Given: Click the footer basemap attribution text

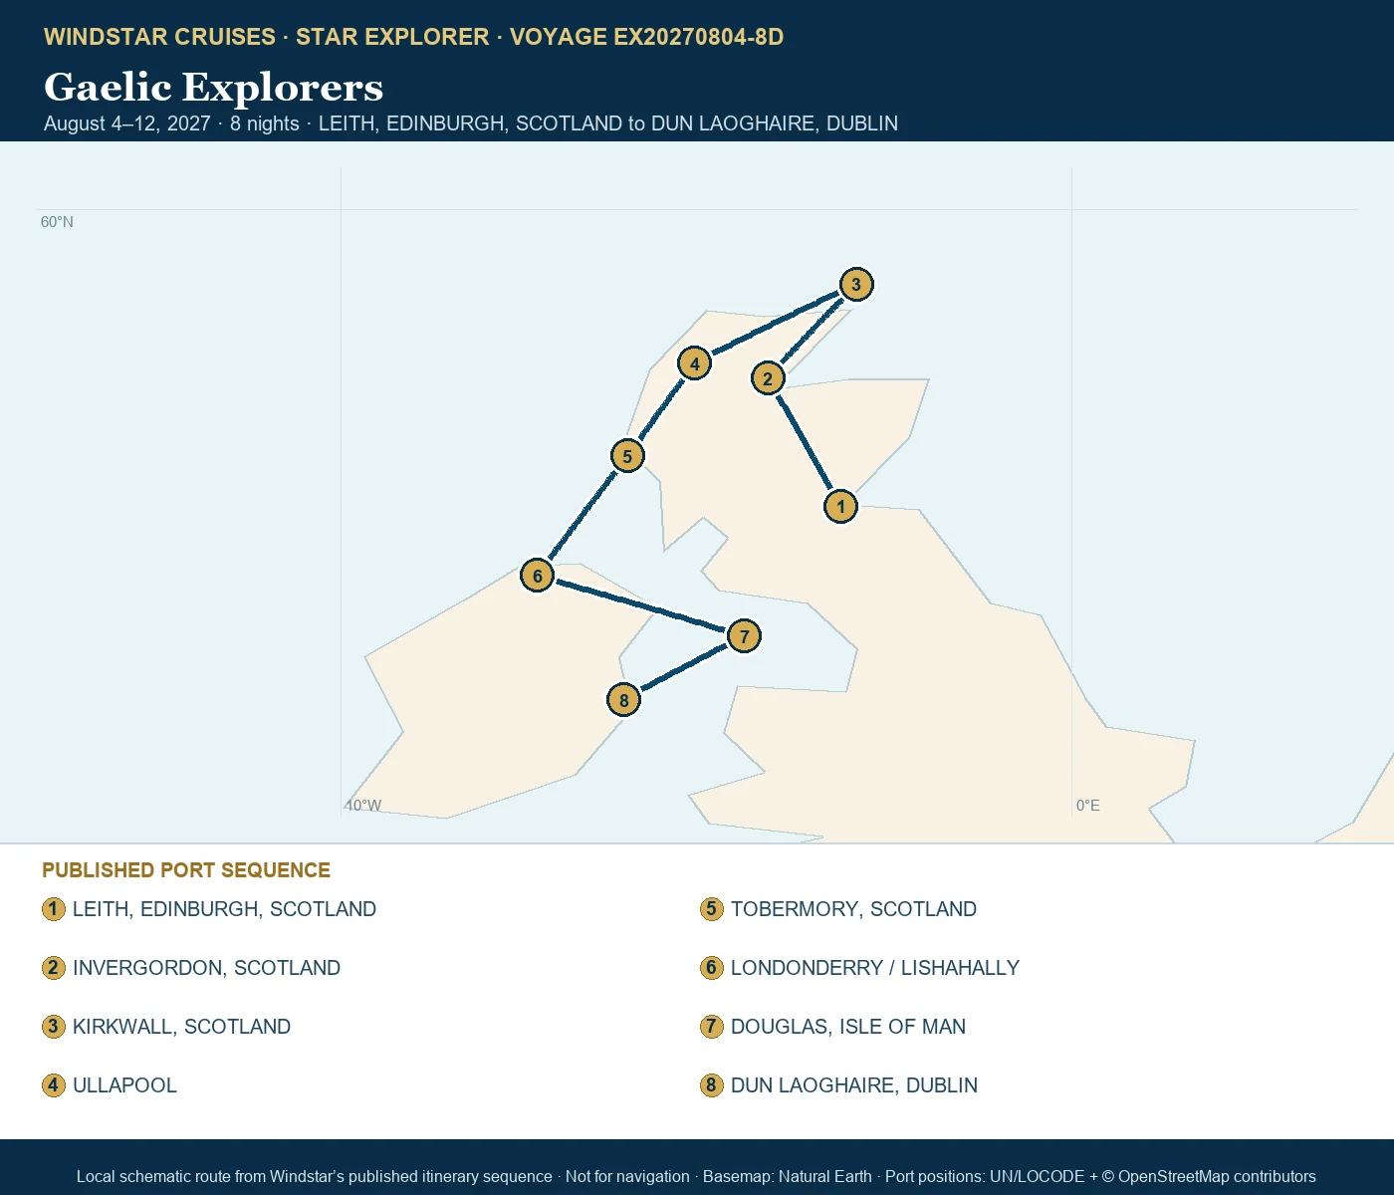Looking at the screenshot, I should pyautogui.click(x=696, y=1176).
